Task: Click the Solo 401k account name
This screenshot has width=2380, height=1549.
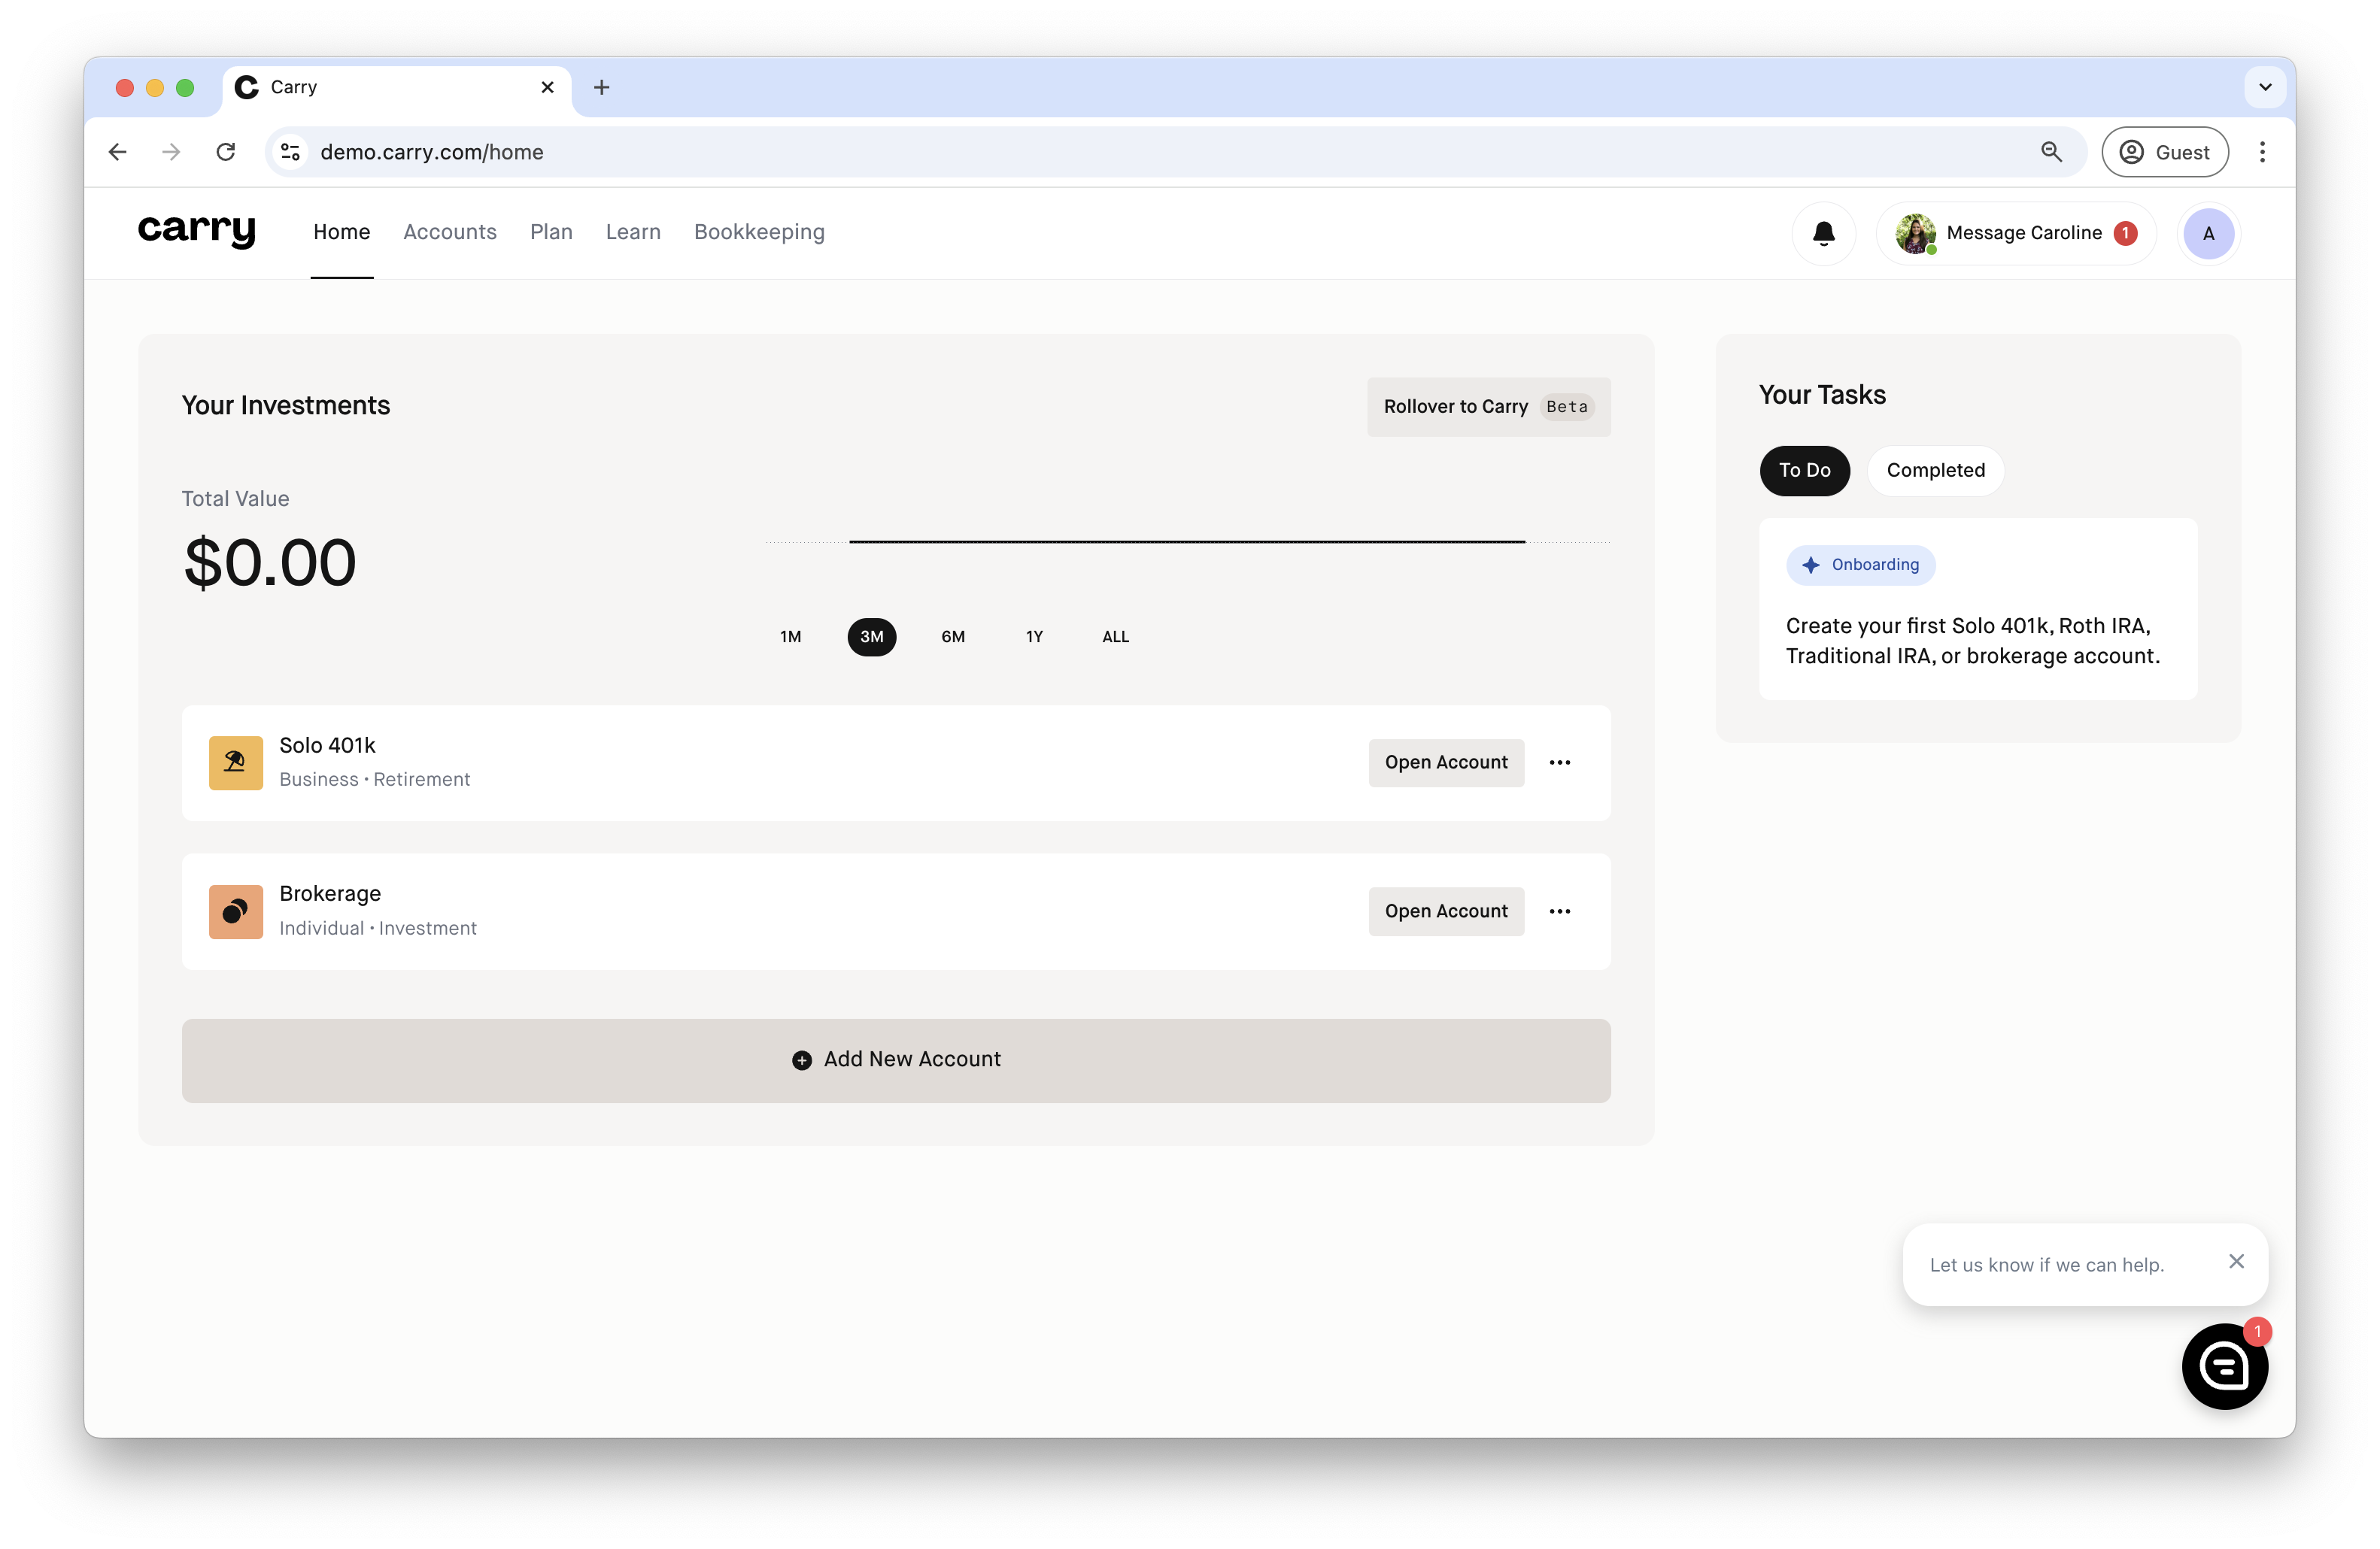Action: point(327,745)
